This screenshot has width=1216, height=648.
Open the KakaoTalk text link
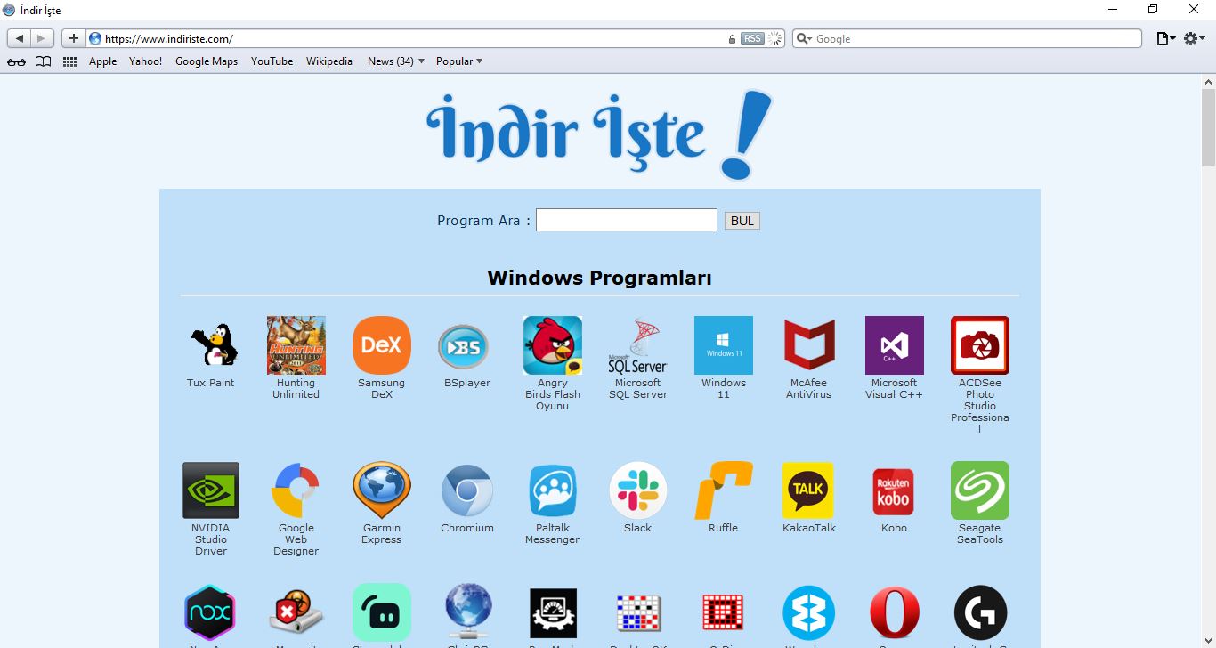tap(809, 528)
